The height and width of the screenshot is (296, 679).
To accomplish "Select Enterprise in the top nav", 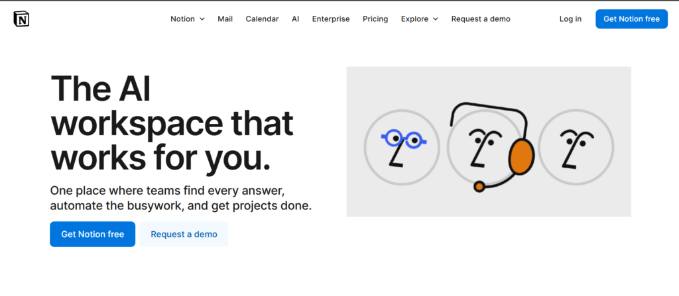I will [331, 19].
